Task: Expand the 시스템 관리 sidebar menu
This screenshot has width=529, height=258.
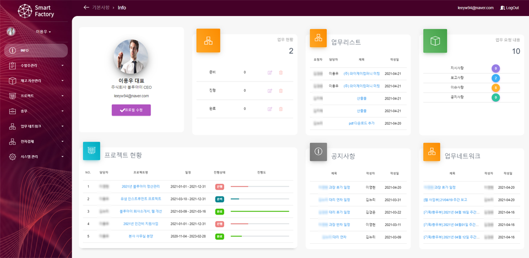Action: (36, 157)
